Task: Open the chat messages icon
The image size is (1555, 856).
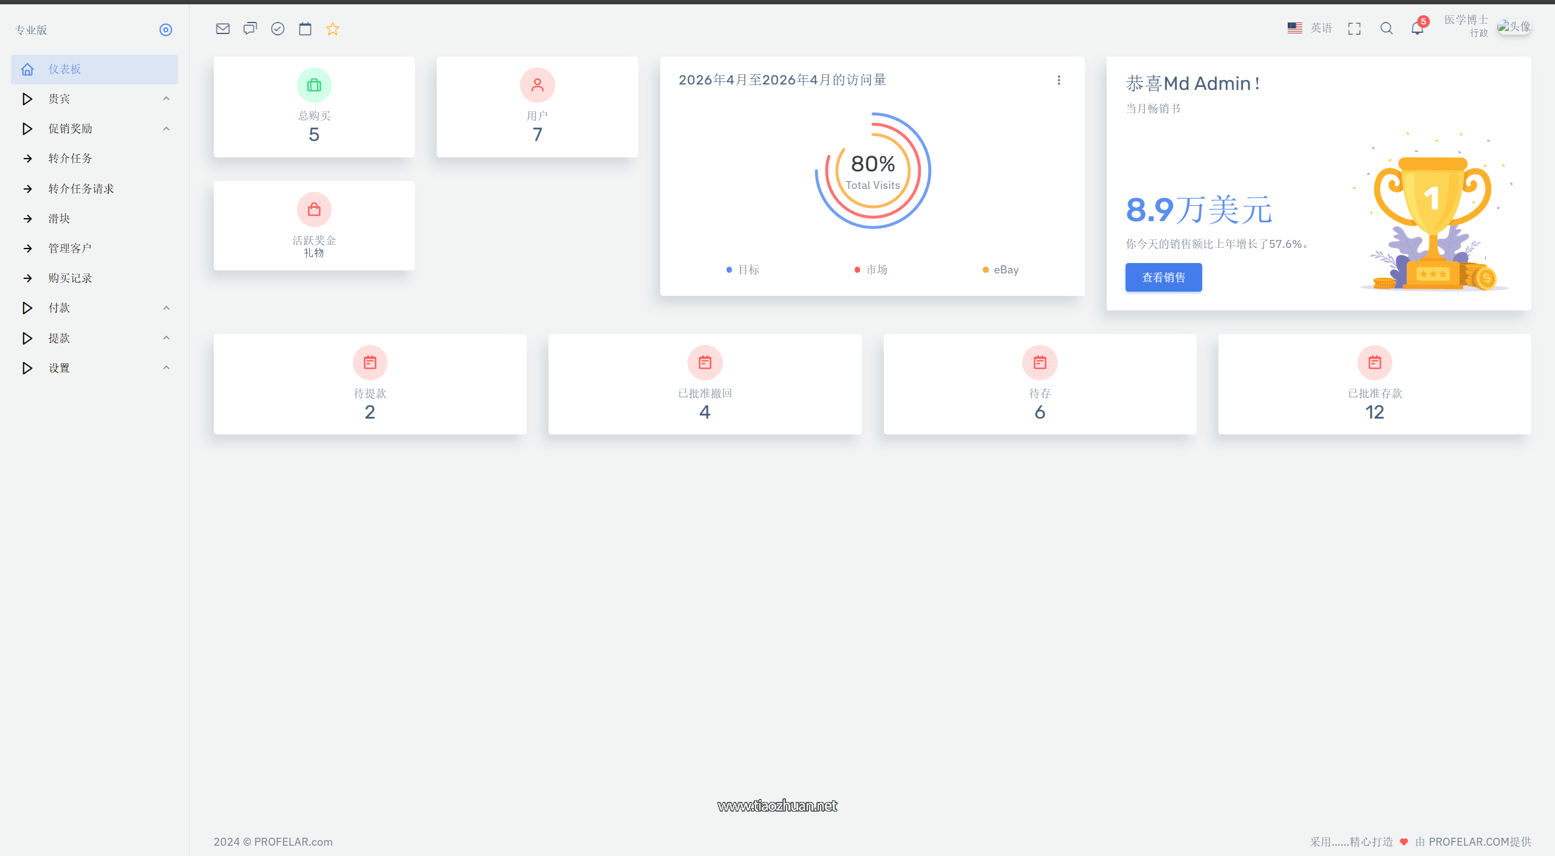Action: (250, 29)
